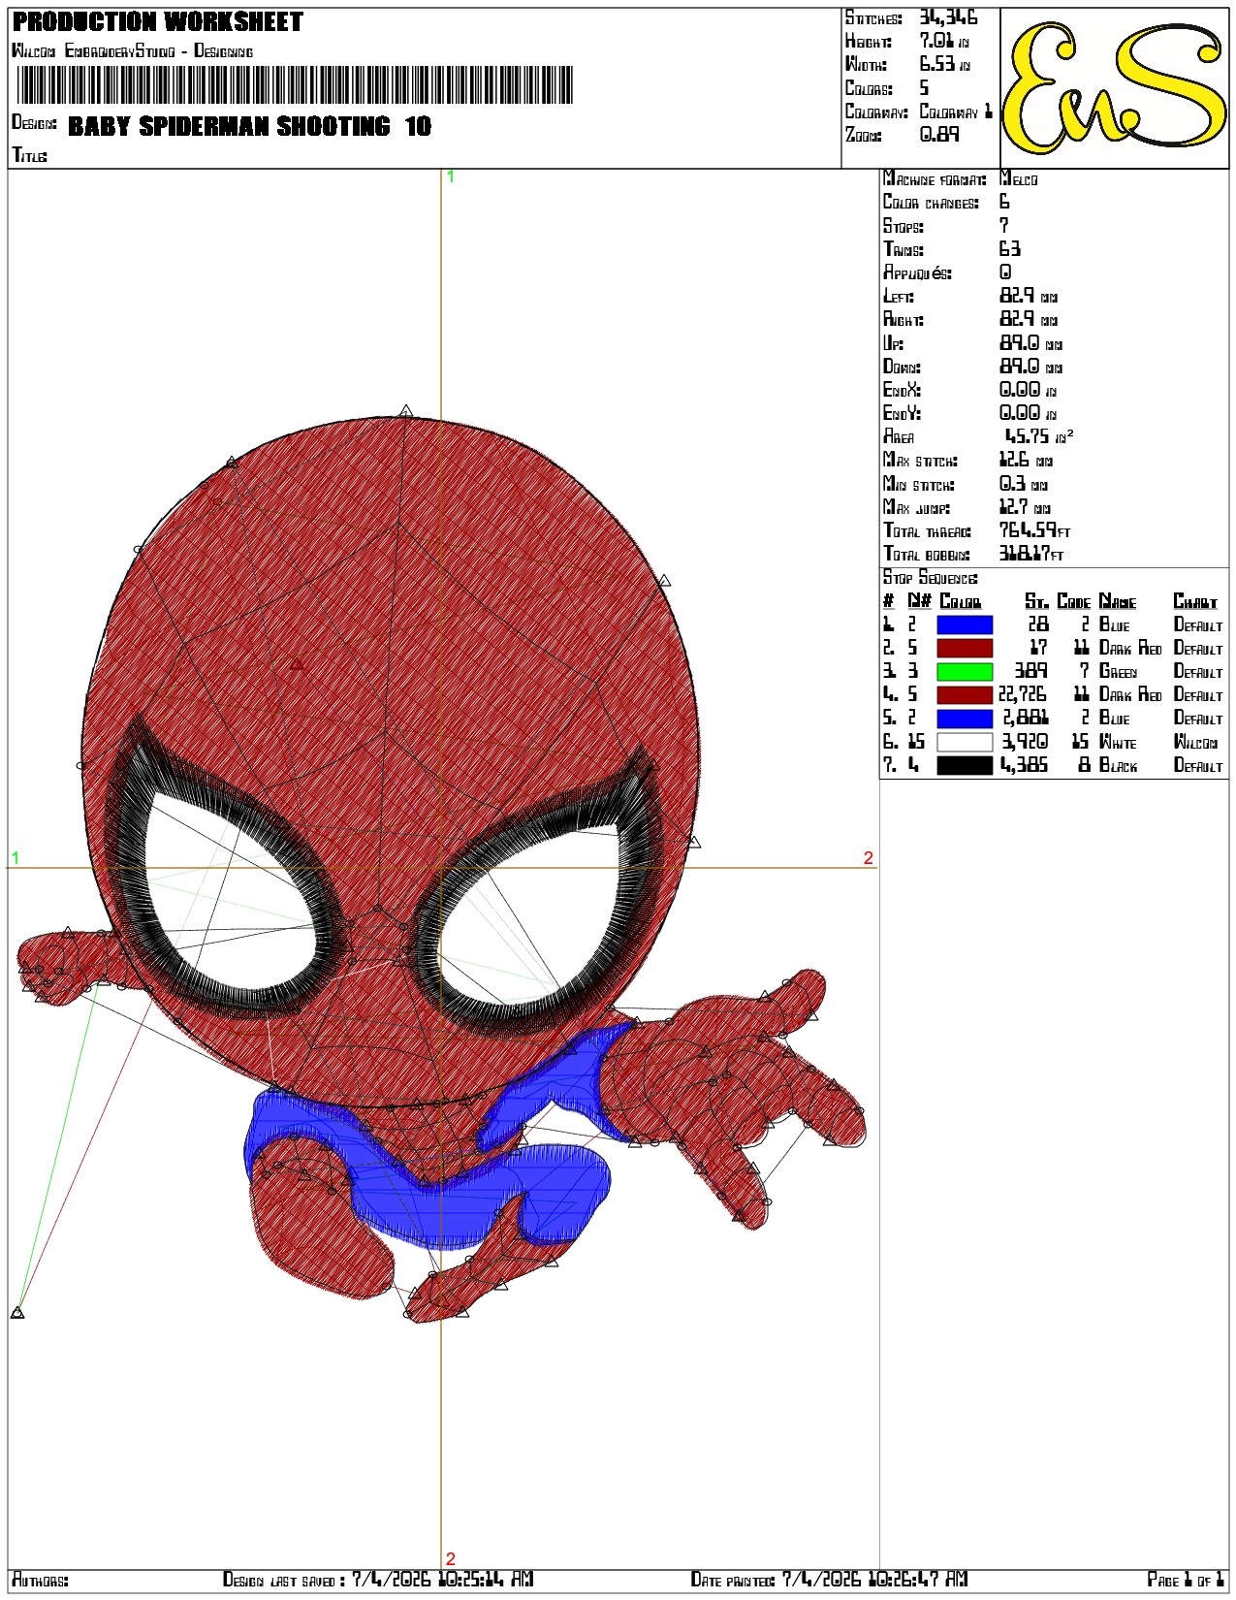Click the Appliqués value '0'
This screenshot has height=1600, width=1236.
click(x=1005, y=272)
